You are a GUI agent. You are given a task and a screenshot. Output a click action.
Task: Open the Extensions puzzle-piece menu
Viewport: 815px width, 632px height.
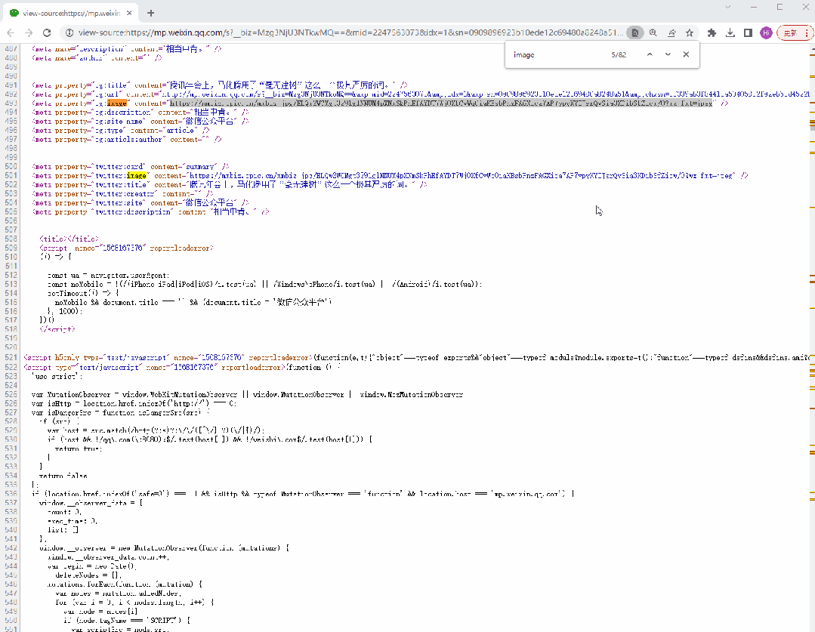coord(712,32)
